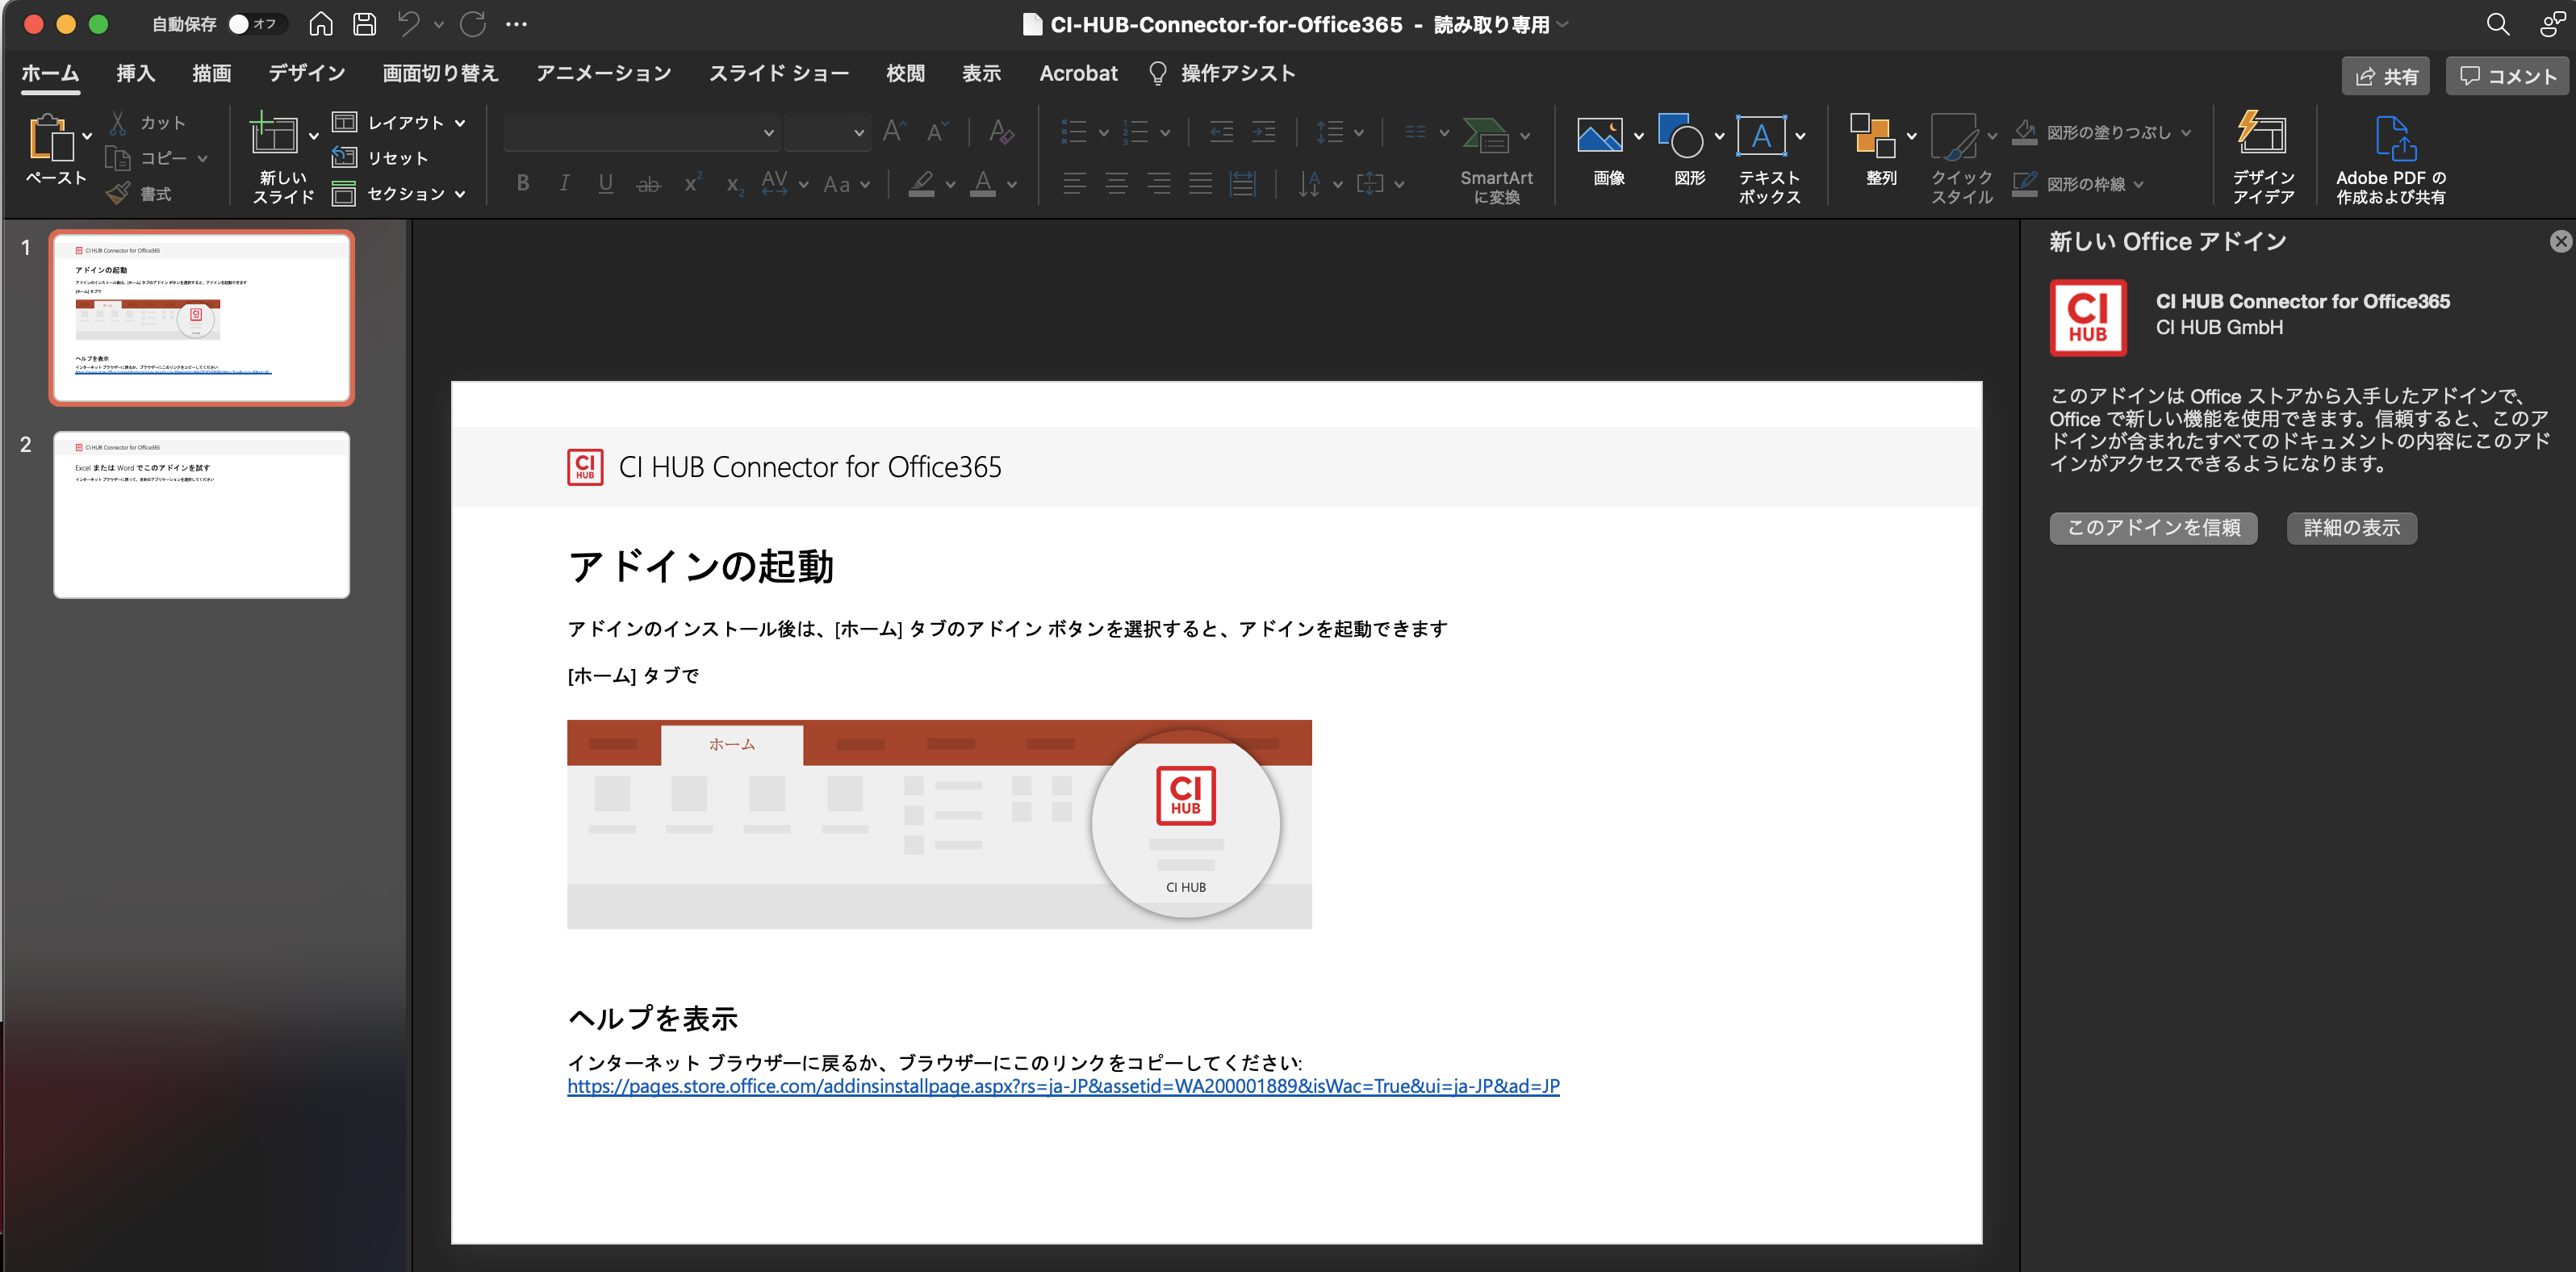2576x1272 pixels.
Task: Click the clear formatting icon
Action: (x=1001, y=132)
